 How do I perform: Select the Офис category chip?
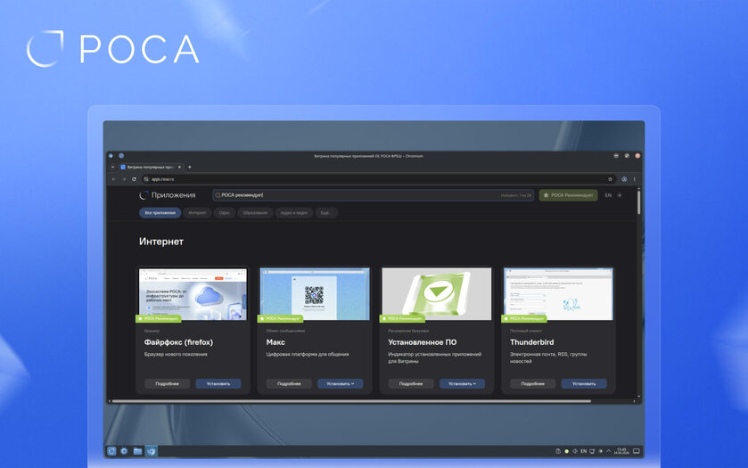pos(224,213)
